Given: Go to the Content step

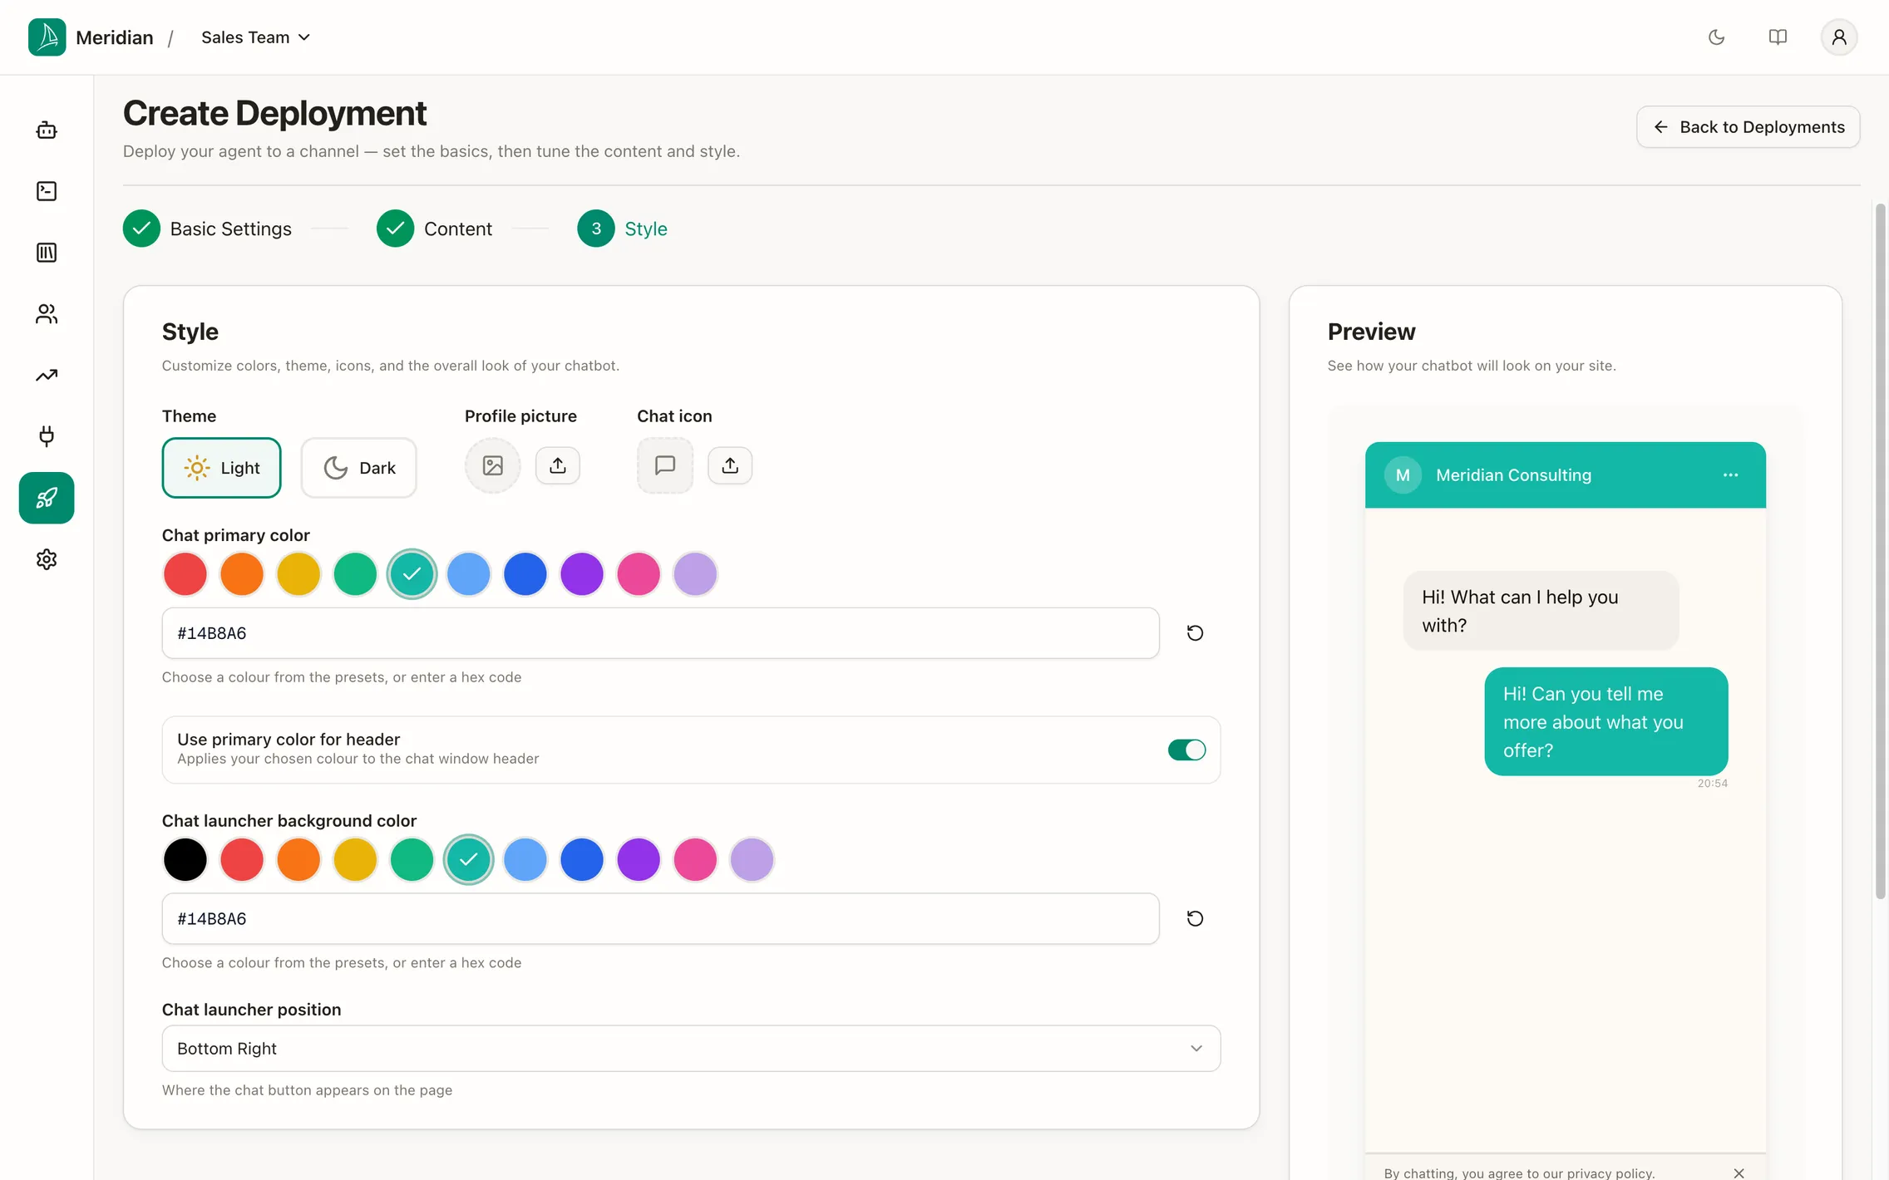Looking at the screenshot, I should tap(434, 229).
